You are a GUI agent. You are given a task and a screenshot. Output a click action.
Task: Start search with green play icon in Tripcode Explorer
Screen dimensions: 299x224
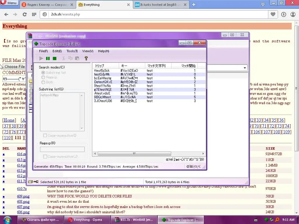pyautogui.click(x=41, y=58)
